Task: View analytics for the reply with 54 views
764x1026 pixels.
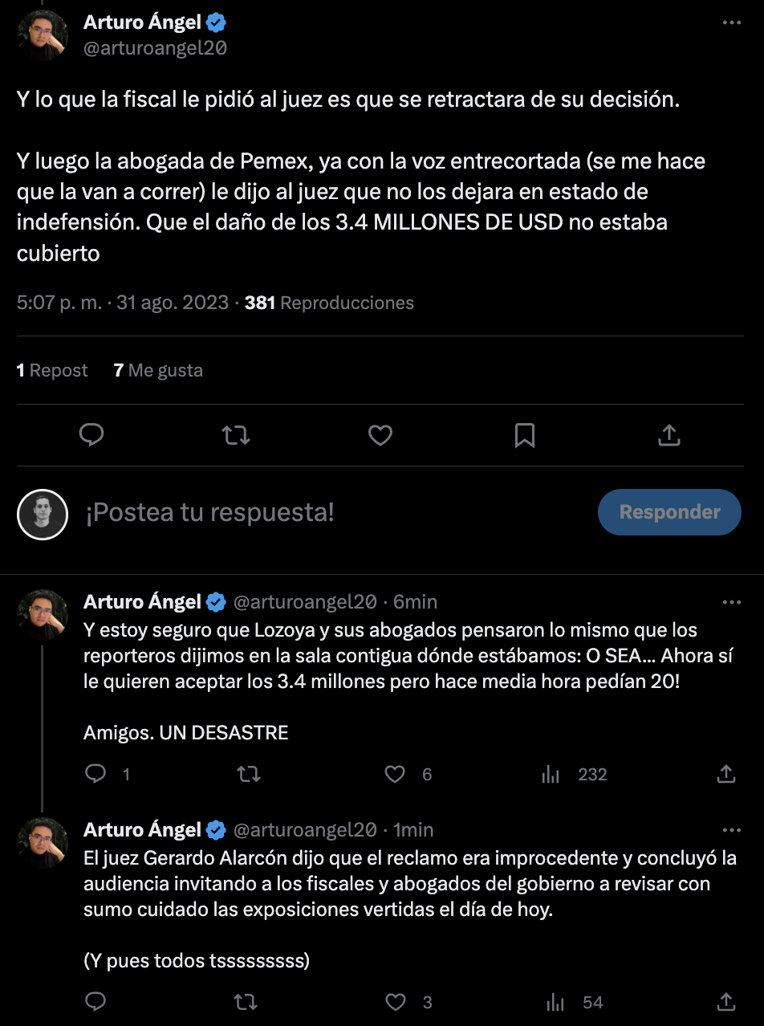Action: [555, 1002]
